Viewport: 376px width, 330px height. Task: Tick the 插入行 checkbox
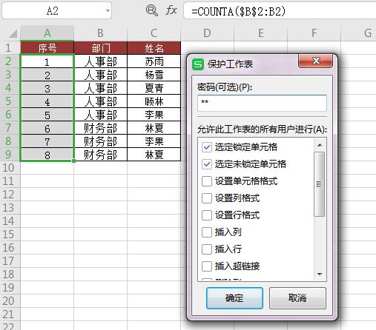pos(207,249)
